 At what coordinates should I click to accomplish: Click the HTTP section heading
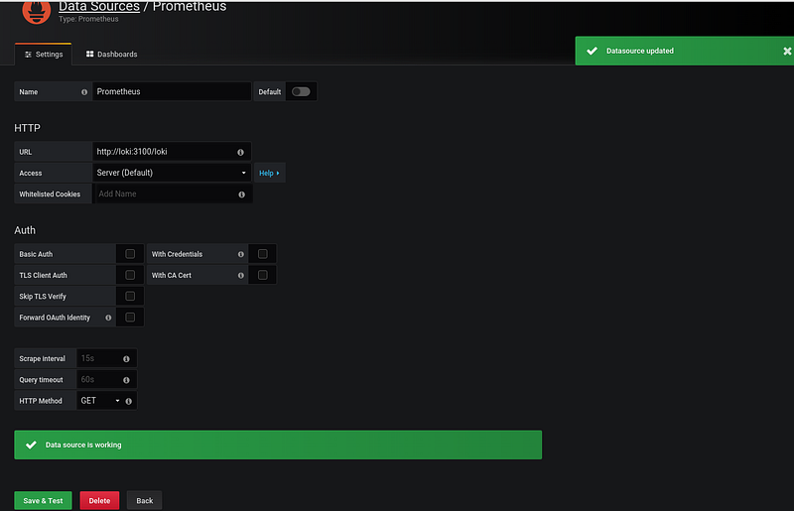pos(28,128)
